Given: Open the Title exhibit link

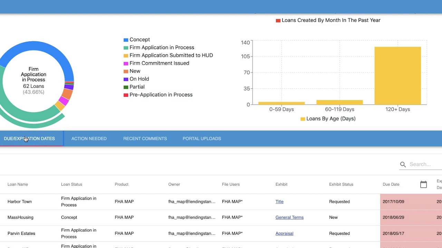Looking at the screenshot, I should pos(279,201).
